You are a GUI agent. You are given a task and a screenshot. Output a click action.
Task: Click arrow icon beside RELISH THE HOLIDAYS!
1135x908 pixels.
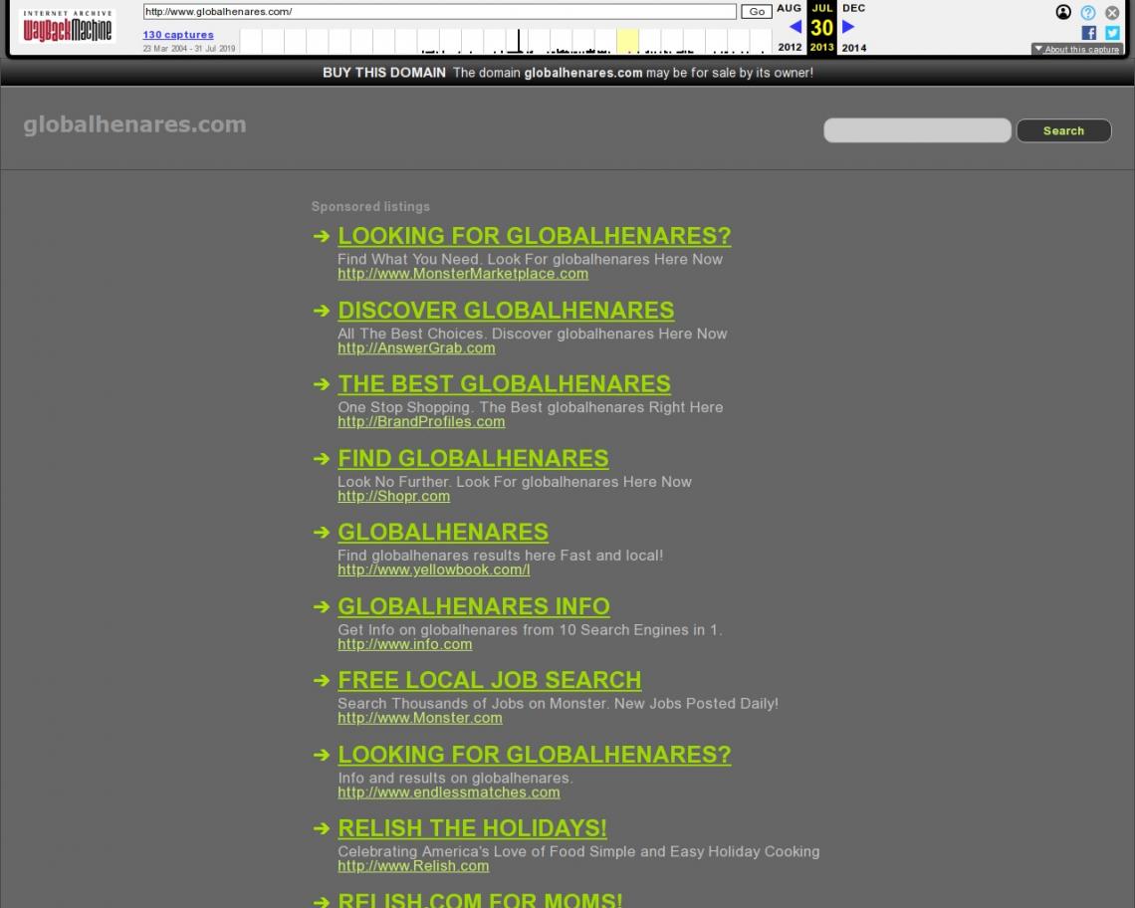coord(322,829)
